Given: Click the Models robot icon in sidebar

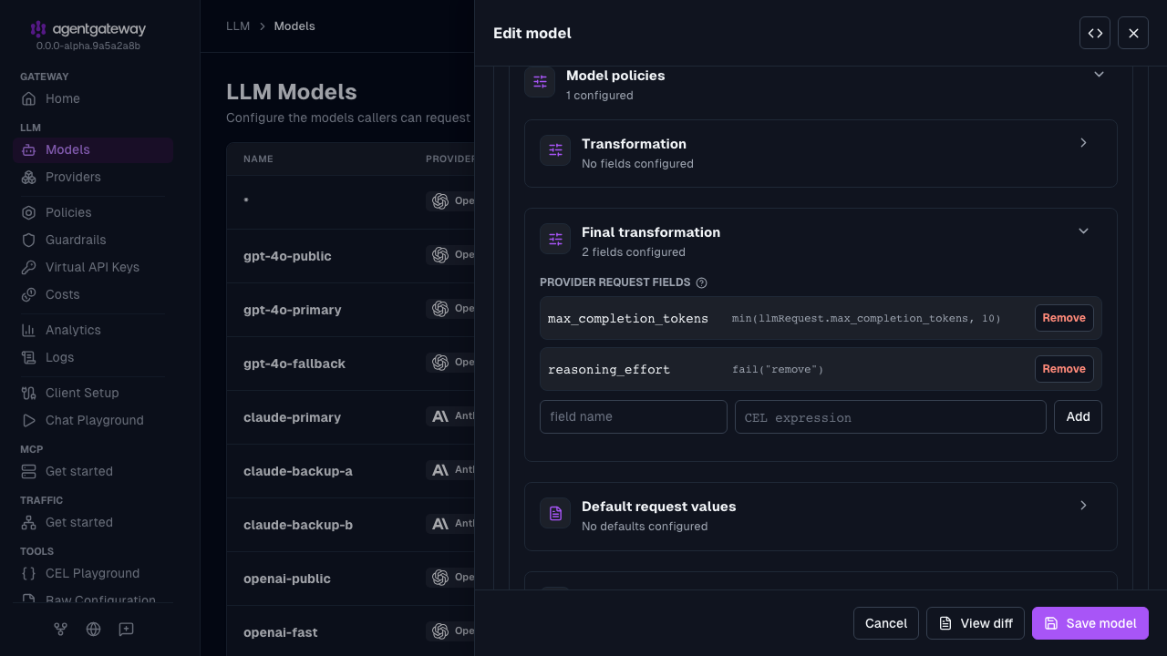Looking at the screenshot, I should 29,149.
